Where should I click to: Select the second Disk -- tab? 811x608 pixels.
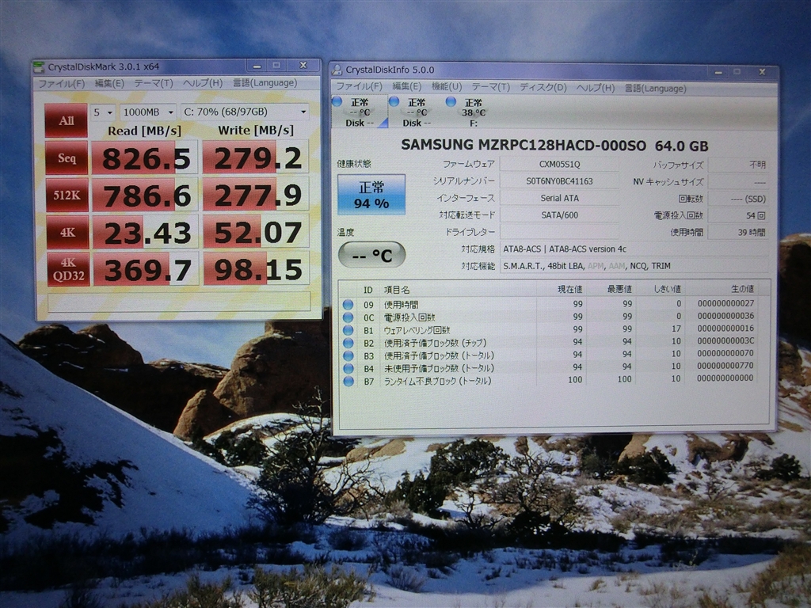coord(416,112)
